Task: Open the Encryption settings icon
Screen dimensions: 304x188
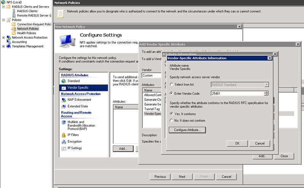Action: [x=63, y=141]
